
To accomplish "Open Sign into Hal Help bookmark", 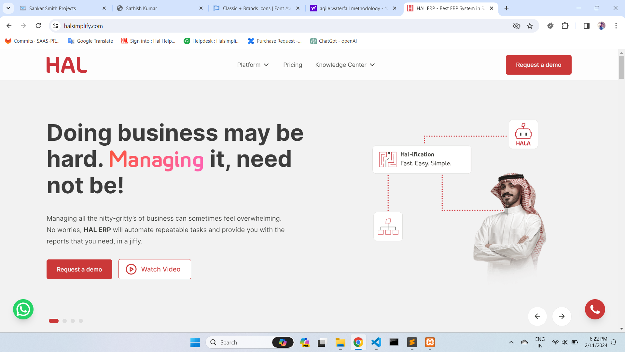I will tap(148, 41).
